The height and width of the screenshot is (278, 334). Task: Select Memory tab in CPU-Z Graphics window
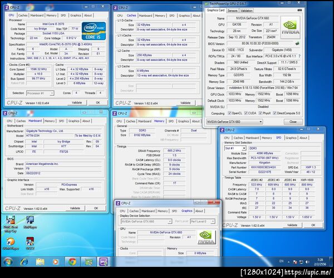pyautogui.click(x=163, y=211)
